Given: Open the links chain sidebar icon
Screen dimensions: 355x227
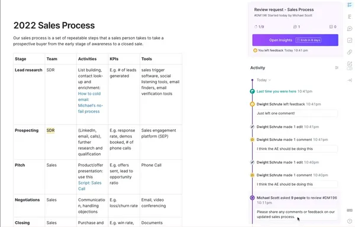Looking at the screenshot, I should 350,52.
